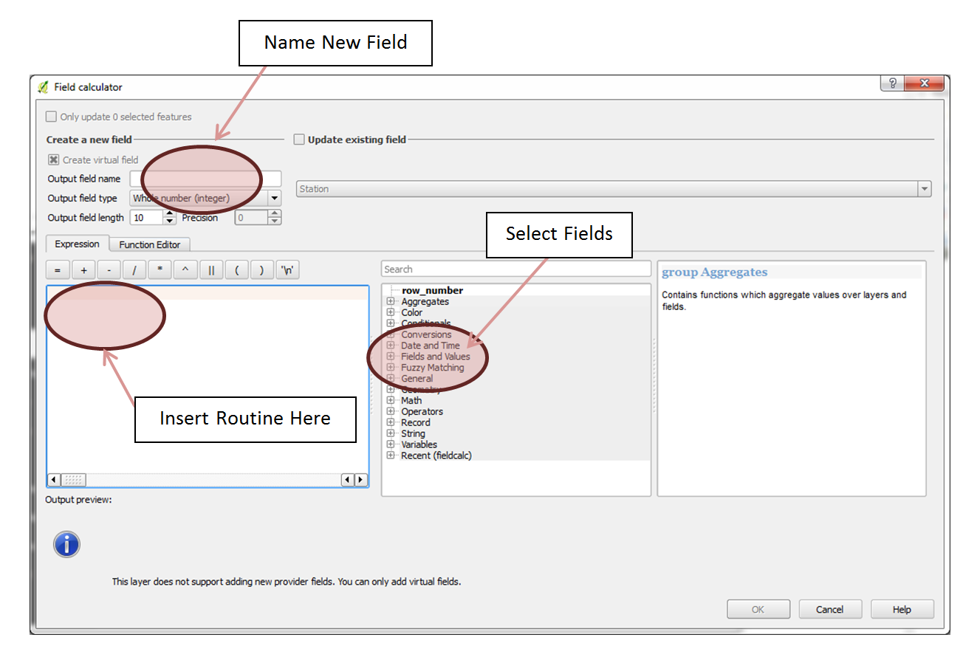
Task: Select the Fuzzy Matching group
Action: pos(433,368)
